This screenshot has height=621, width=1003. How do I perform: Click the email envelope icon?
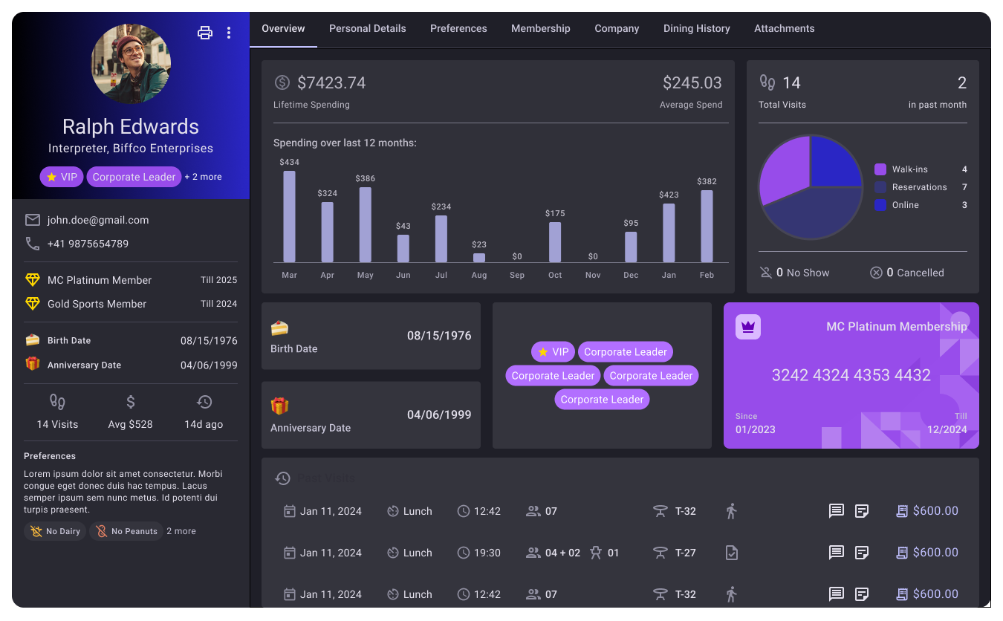click(x=33, y=220)
